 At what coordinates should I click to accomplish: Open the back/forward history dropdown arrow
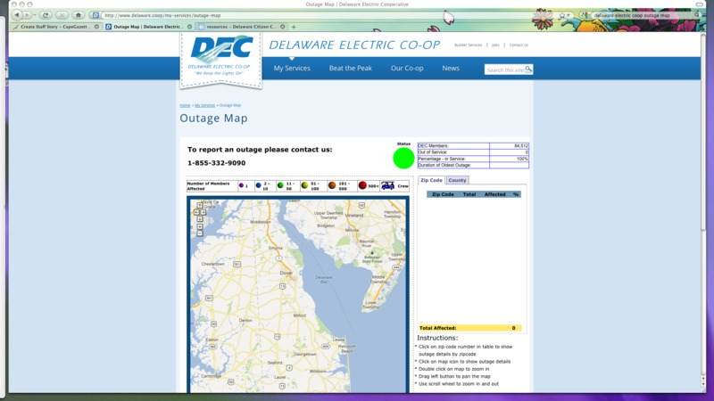point(35,15)
